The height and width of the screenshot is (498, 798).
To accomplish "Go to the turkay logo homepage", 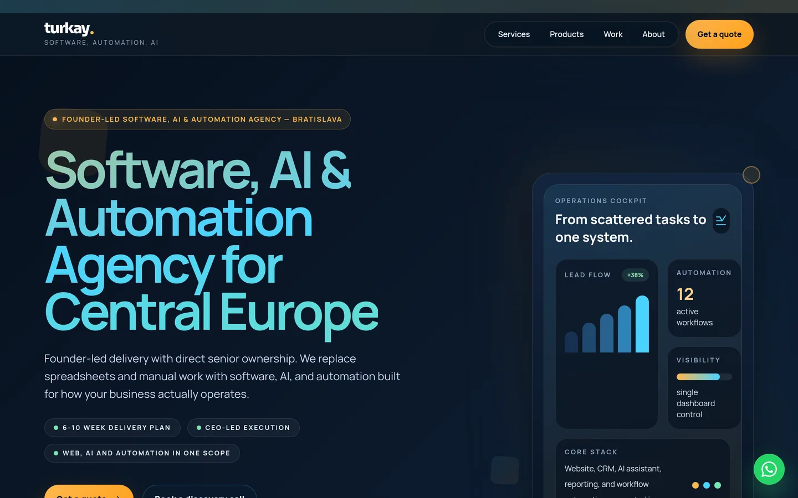I will tap(69, 29).
